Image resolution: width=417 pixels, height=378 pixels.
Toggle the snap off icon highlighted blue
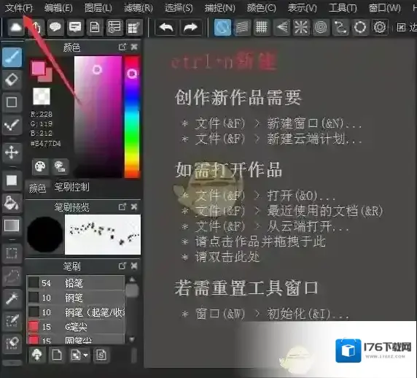click(x=222, y=27)
